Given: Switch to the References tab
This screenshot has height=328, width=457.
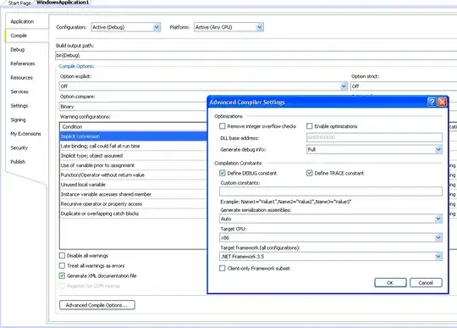Looking at the screenshot, I should (x=23, y=64).
